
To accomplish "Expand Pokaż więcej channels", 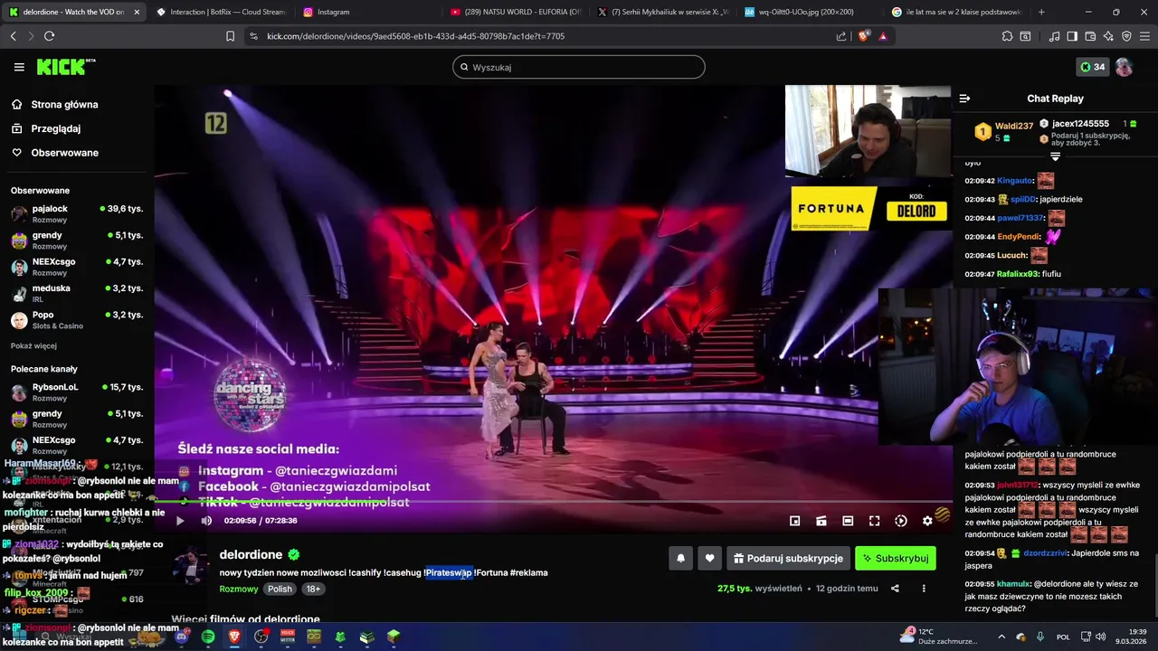I will (x=33, y=345).
